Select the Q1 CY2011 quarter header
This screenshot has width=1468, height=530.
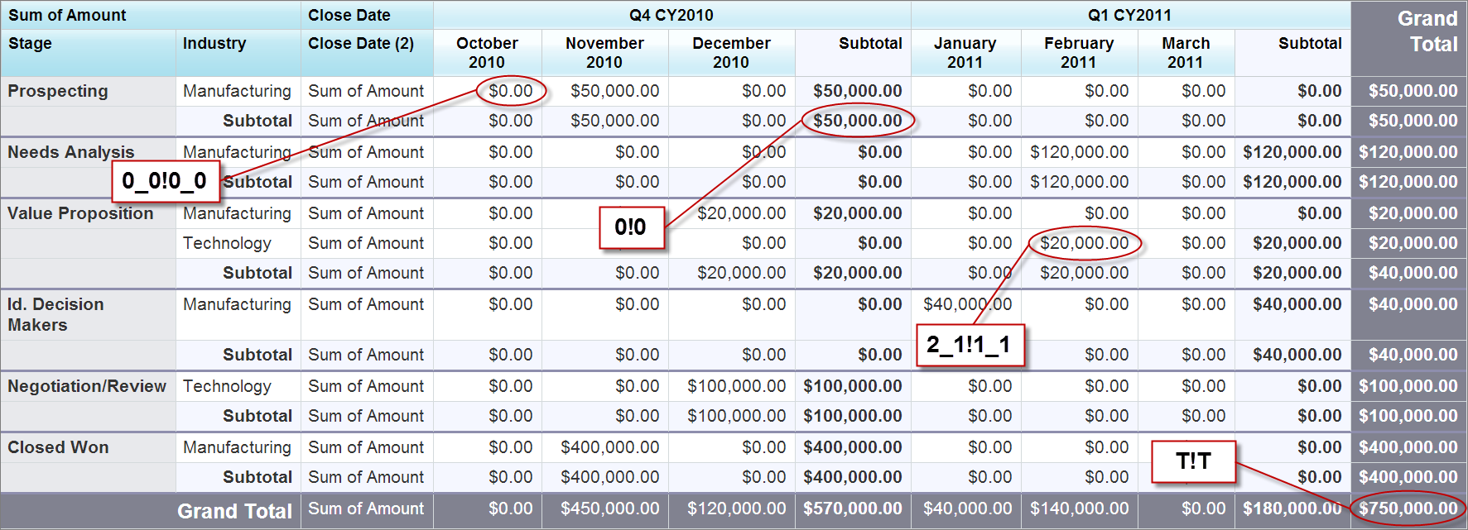coord(1129,15)
